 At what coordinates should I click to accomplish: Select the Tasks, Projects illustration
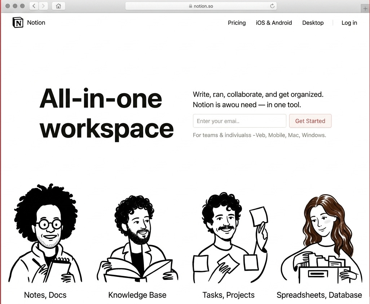230,237
